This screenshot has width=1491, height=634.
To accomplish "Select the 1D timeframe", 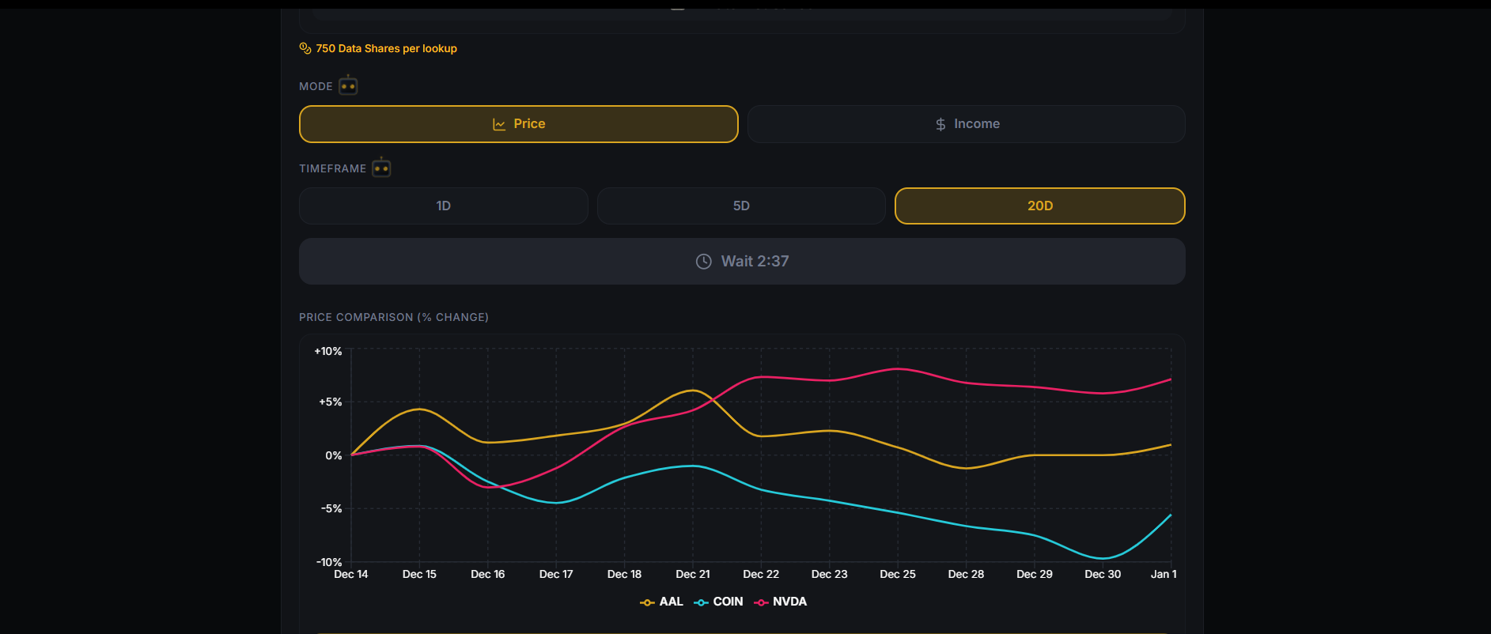I will click(443, 206).
